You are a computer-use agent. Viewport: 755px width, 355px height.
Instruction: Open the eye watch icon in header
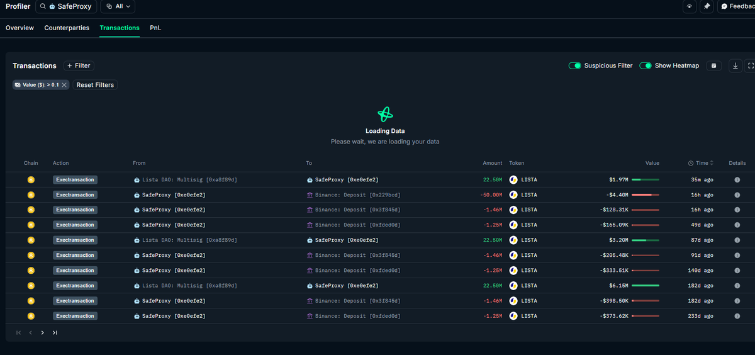point(690,6)
